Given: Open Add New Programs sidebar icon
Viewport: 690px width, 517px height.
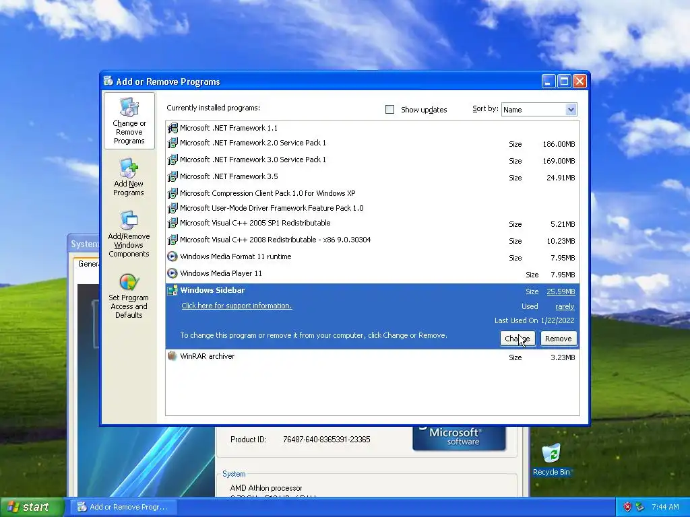Looking at the screenshot, I should (x=129, y=178).
